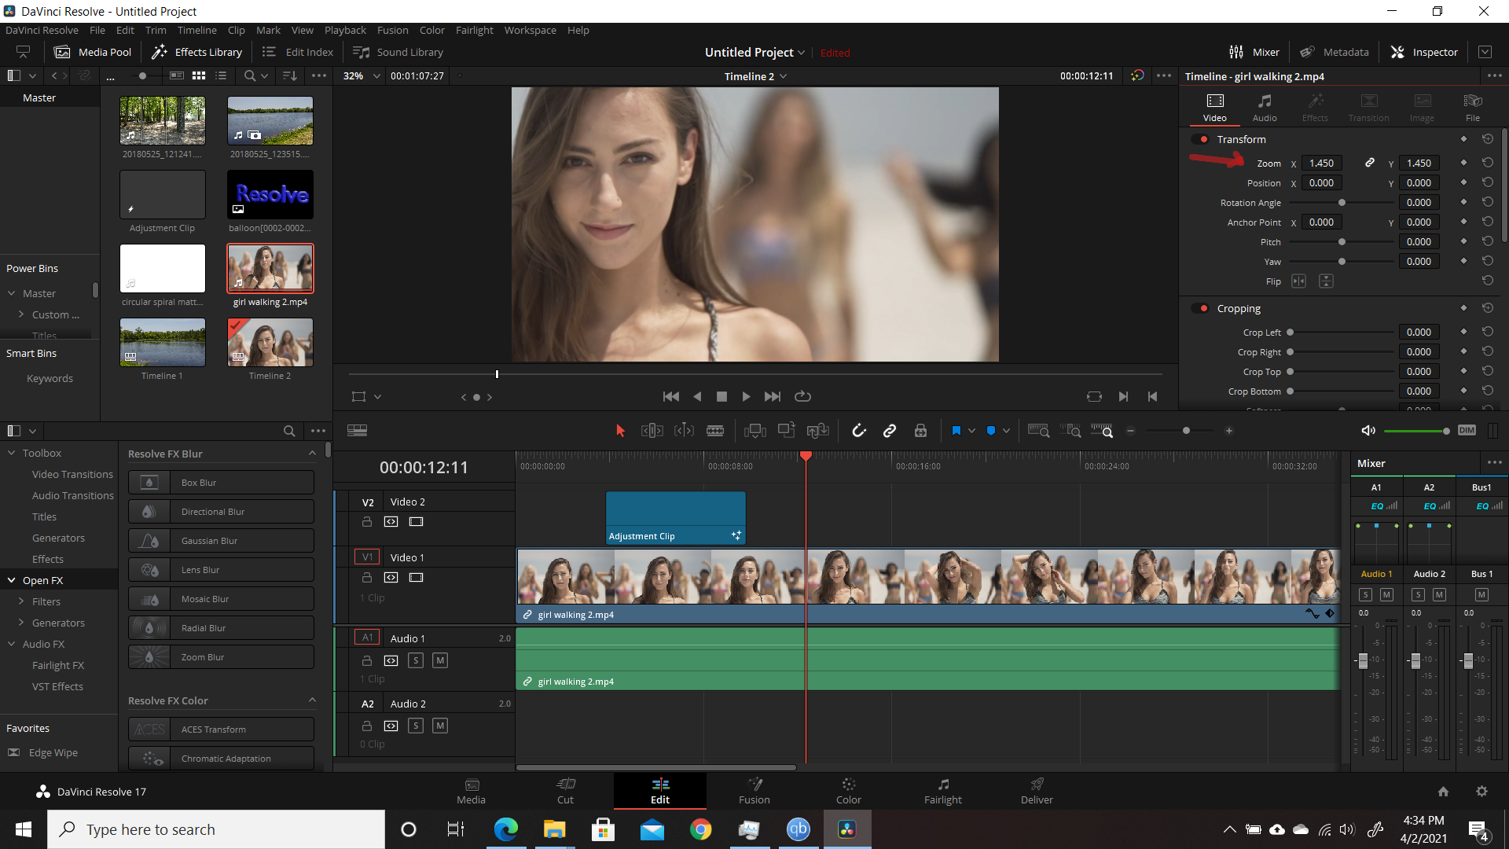The image size is (1509, 849).
Task: Open the Sound Library
Action: click(398, 52)
